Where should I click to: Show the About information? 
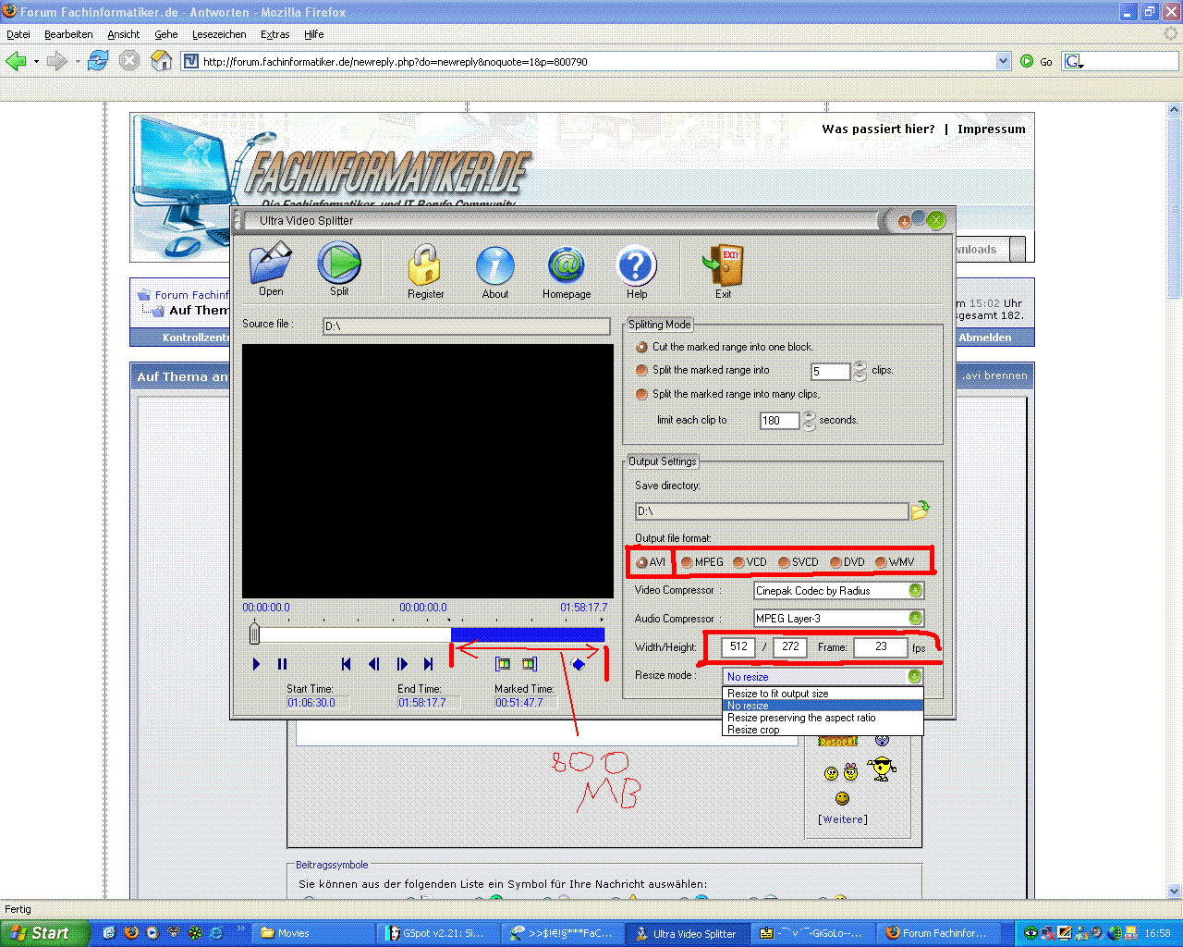[x=495, y=271]
